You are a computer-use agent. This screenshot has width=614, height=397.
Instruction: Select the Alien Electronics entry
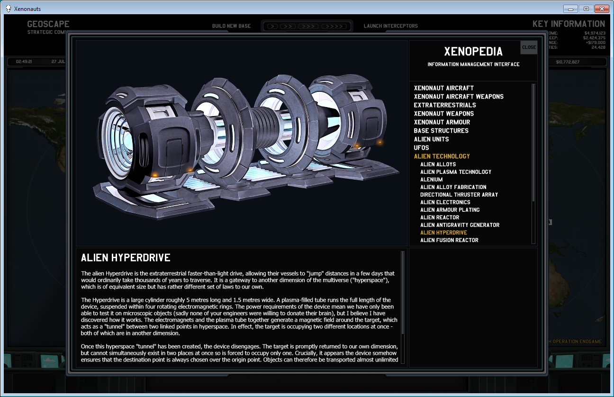445,202
